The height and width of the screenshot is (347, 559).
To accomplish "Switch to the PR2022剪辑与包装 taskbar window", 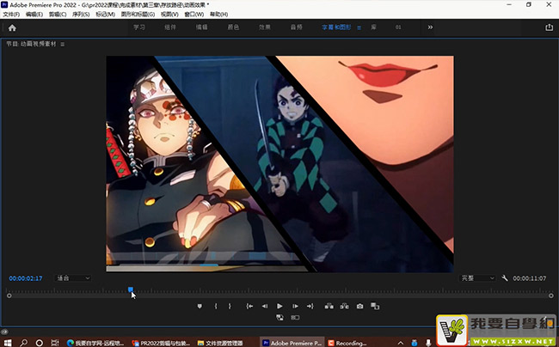I will (161, 343).
